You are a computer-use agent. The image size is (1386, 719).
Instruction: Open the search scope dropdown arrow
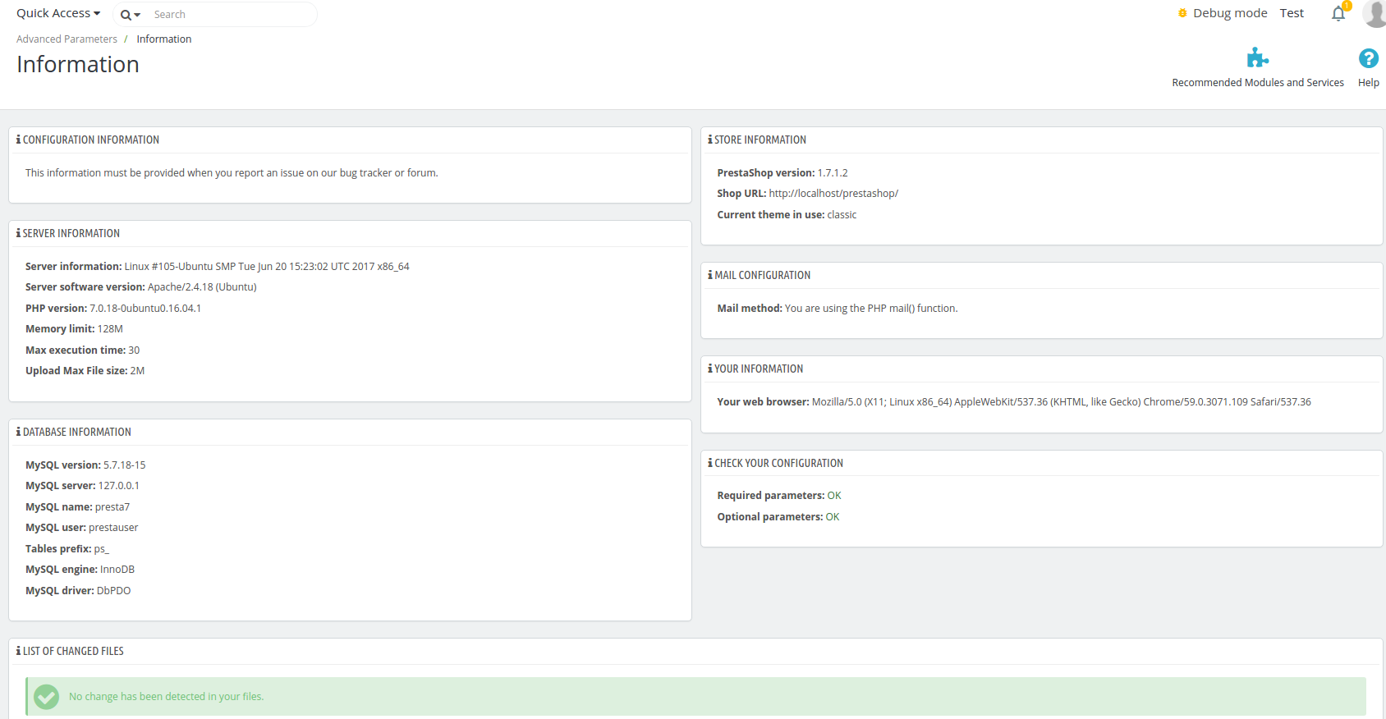(137, 15)
